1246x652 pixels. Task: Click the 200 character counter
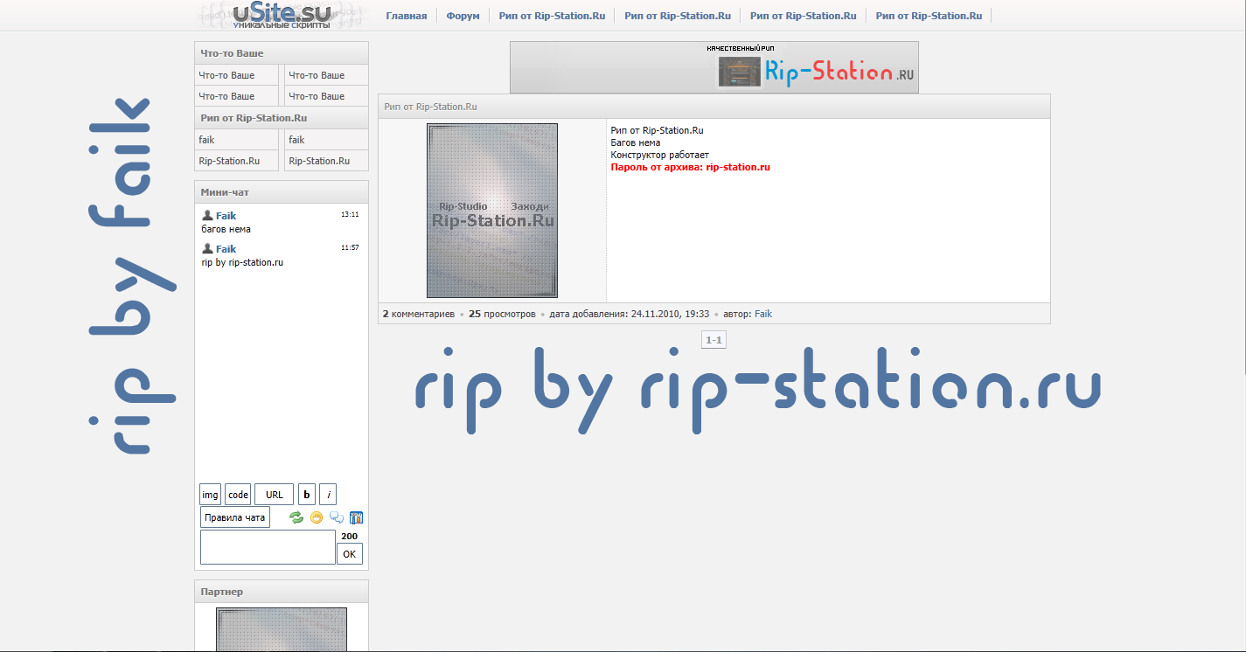pyautogui.click(x=349, y=536)
